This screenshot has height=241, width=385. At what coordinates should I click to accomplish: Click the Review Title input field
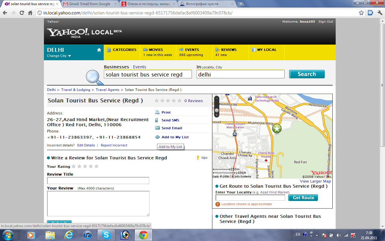(x=98, y=180)
